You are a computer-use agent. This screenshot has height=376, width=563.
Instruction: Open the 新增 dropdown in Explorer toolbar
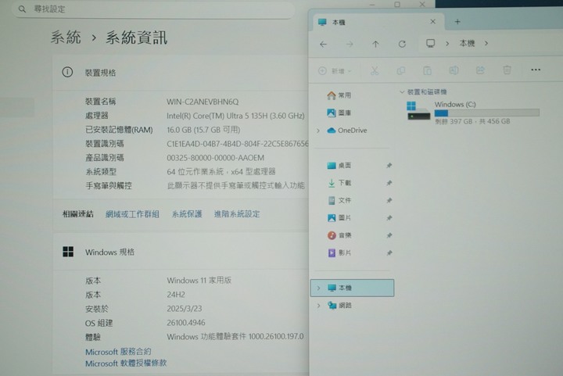[335, 71]
